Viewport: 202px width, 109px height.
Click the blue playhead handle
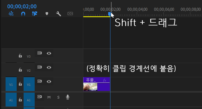click(110, 14)
